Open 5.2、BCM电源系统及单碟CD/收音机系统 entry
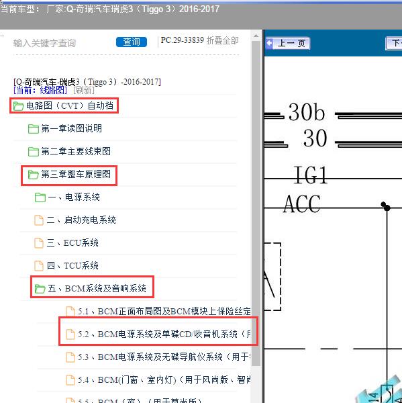The height and width of the screenshot is (403, 402). (x=164, y=334)
